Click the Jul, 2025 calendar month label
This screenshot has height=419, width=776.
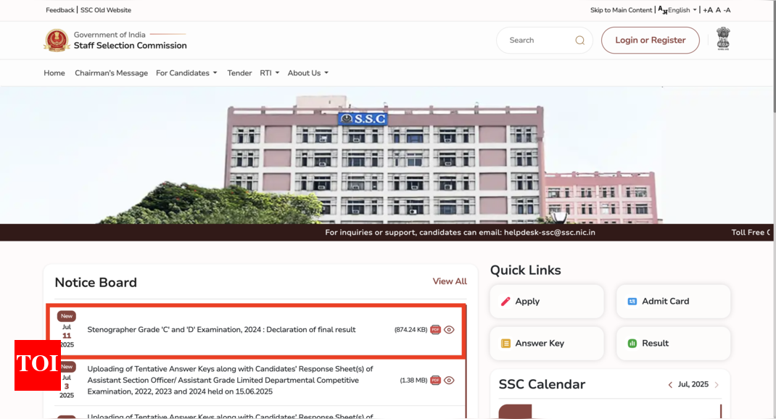pyautogui.click(x=693, y=384)
